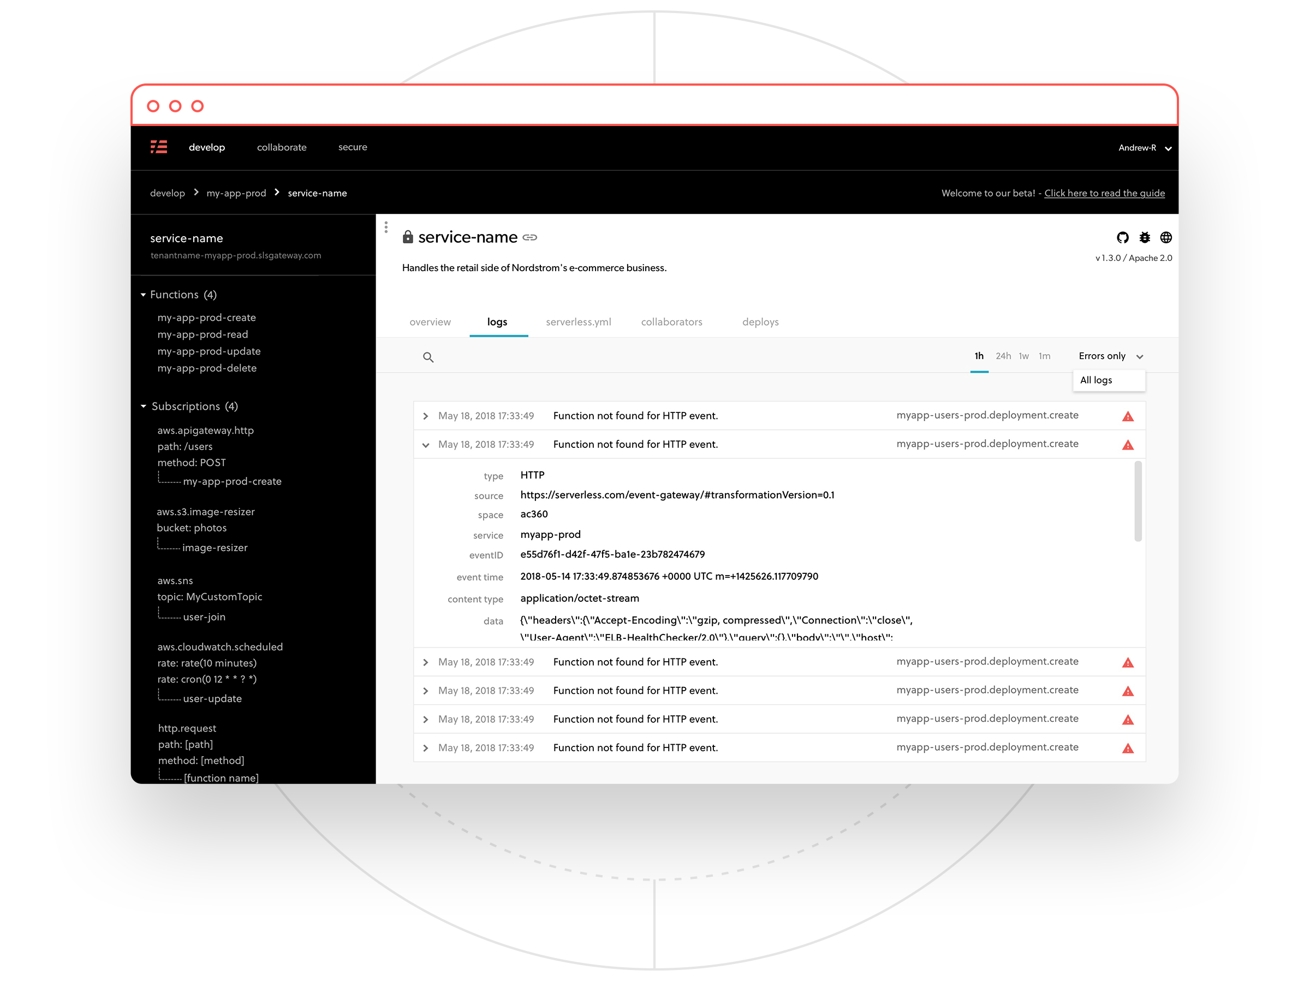Screen dimensions: 1310x982
Task: Open the GitHub repository icon
Action: point(1122,237)
